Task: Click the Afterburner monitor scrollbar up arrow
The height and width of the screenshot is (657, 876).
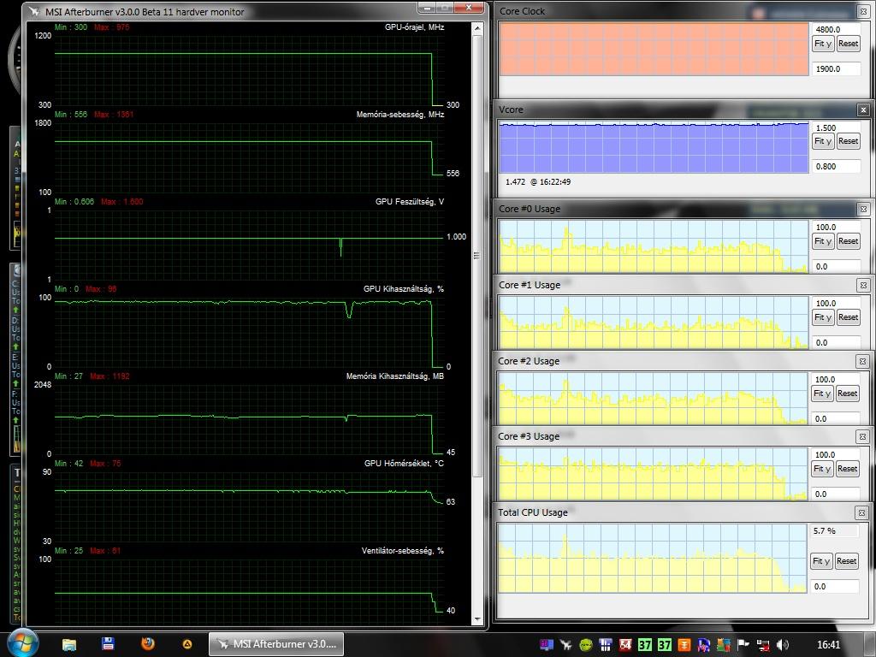Action: (477, 28)
